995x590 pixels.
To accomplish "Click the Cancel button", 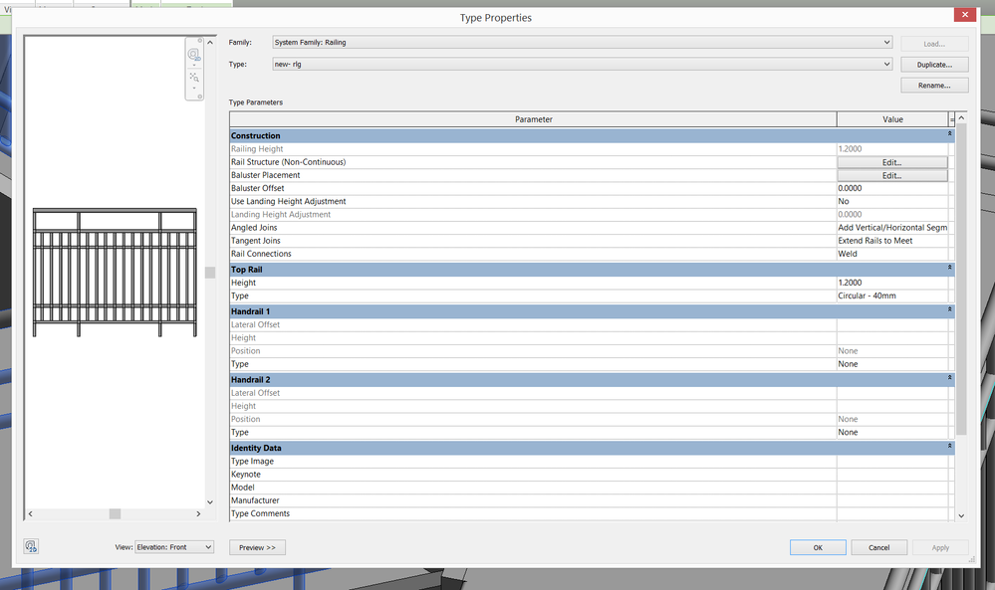I will point(878,547).
